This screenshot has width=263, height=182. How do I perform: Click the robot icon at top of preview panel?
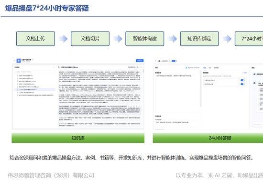[x=254, y=74]
